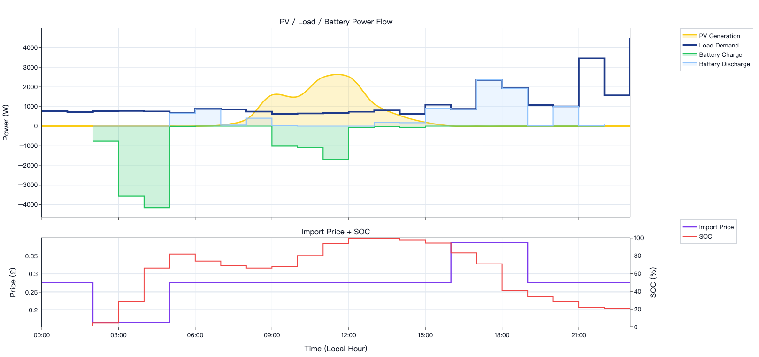The image size is (759, 357).
Task: Click the 1000 power axis tick
Action: coord(31,106)
